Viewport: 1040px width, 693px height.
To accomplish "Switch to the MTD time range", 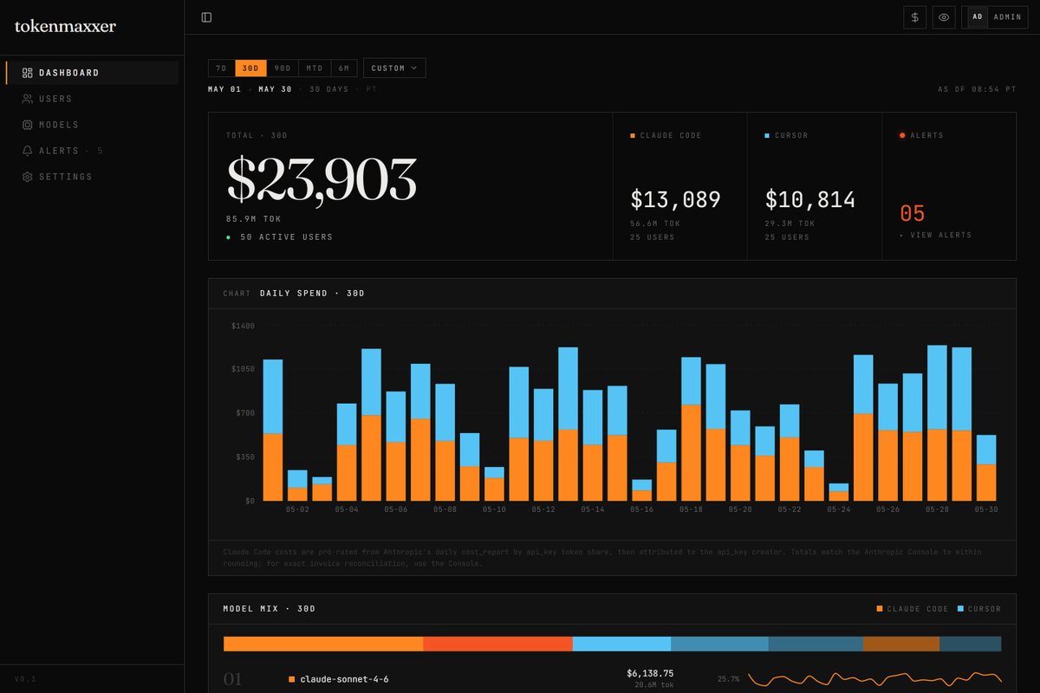I will [315, 68].
